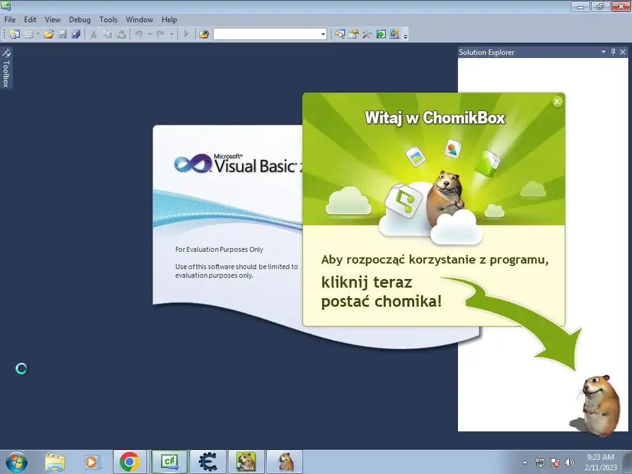Open Cheat Engine from the taskbar

[208, 462]
